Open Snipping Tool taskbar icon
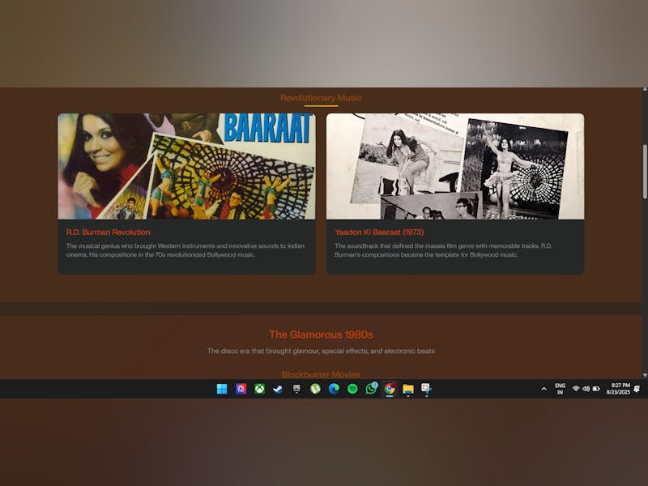The image size is (648, 486). pyautogui.click(x=427, y=389)
